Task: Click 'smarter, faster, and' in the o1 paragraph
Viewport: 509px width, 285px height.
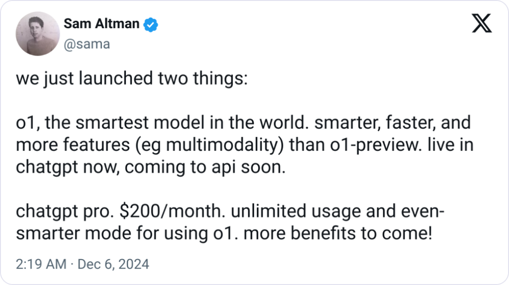Action: [393, 122]
